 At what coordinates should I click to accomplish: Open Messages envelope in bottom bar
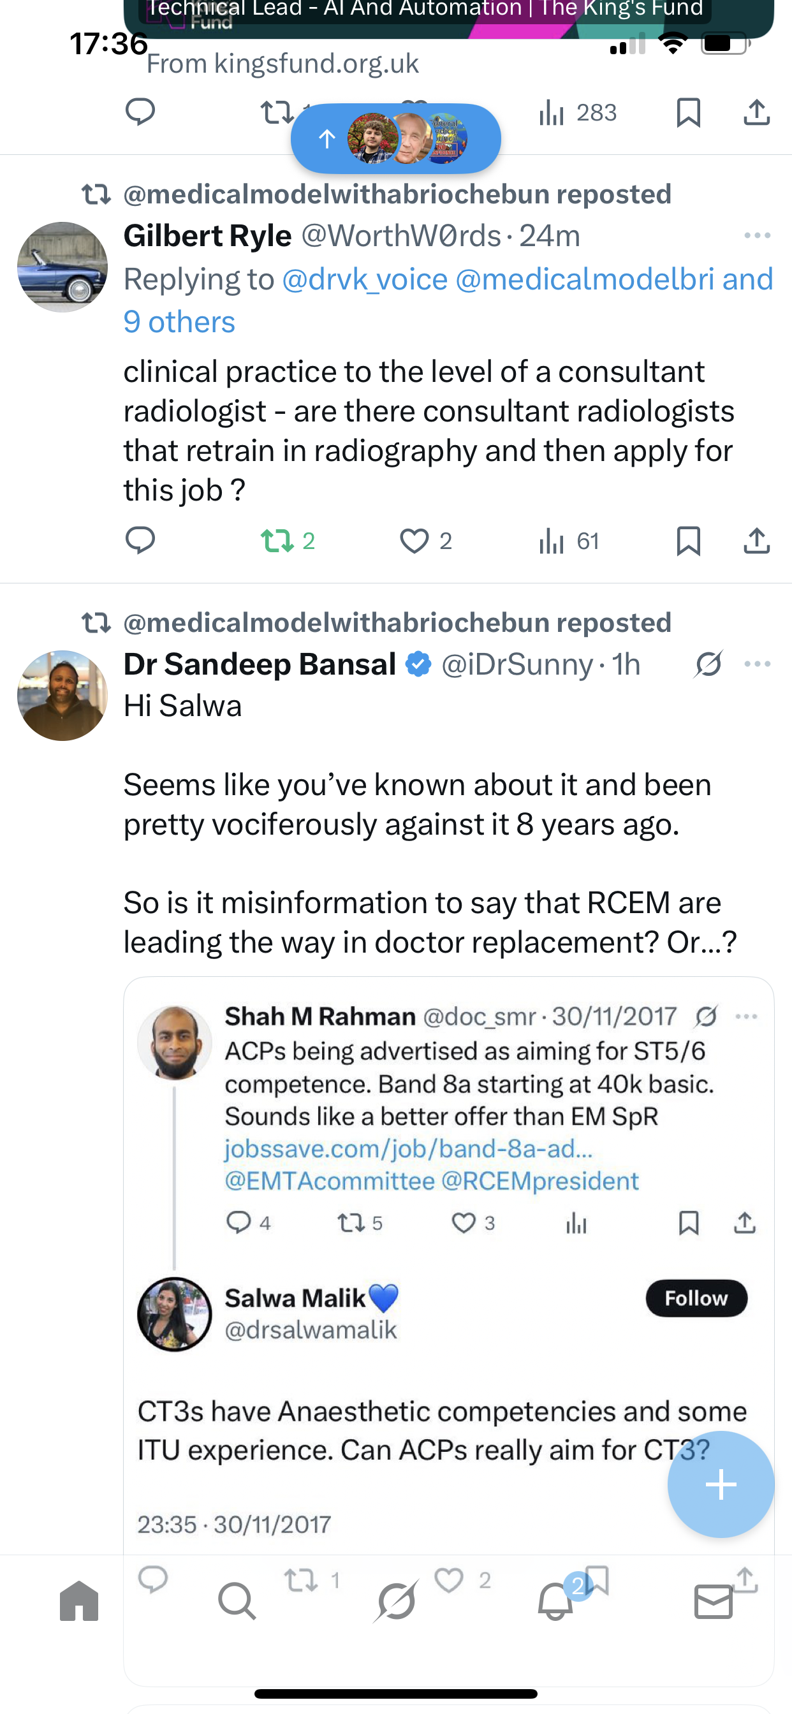coord(714,1601)
